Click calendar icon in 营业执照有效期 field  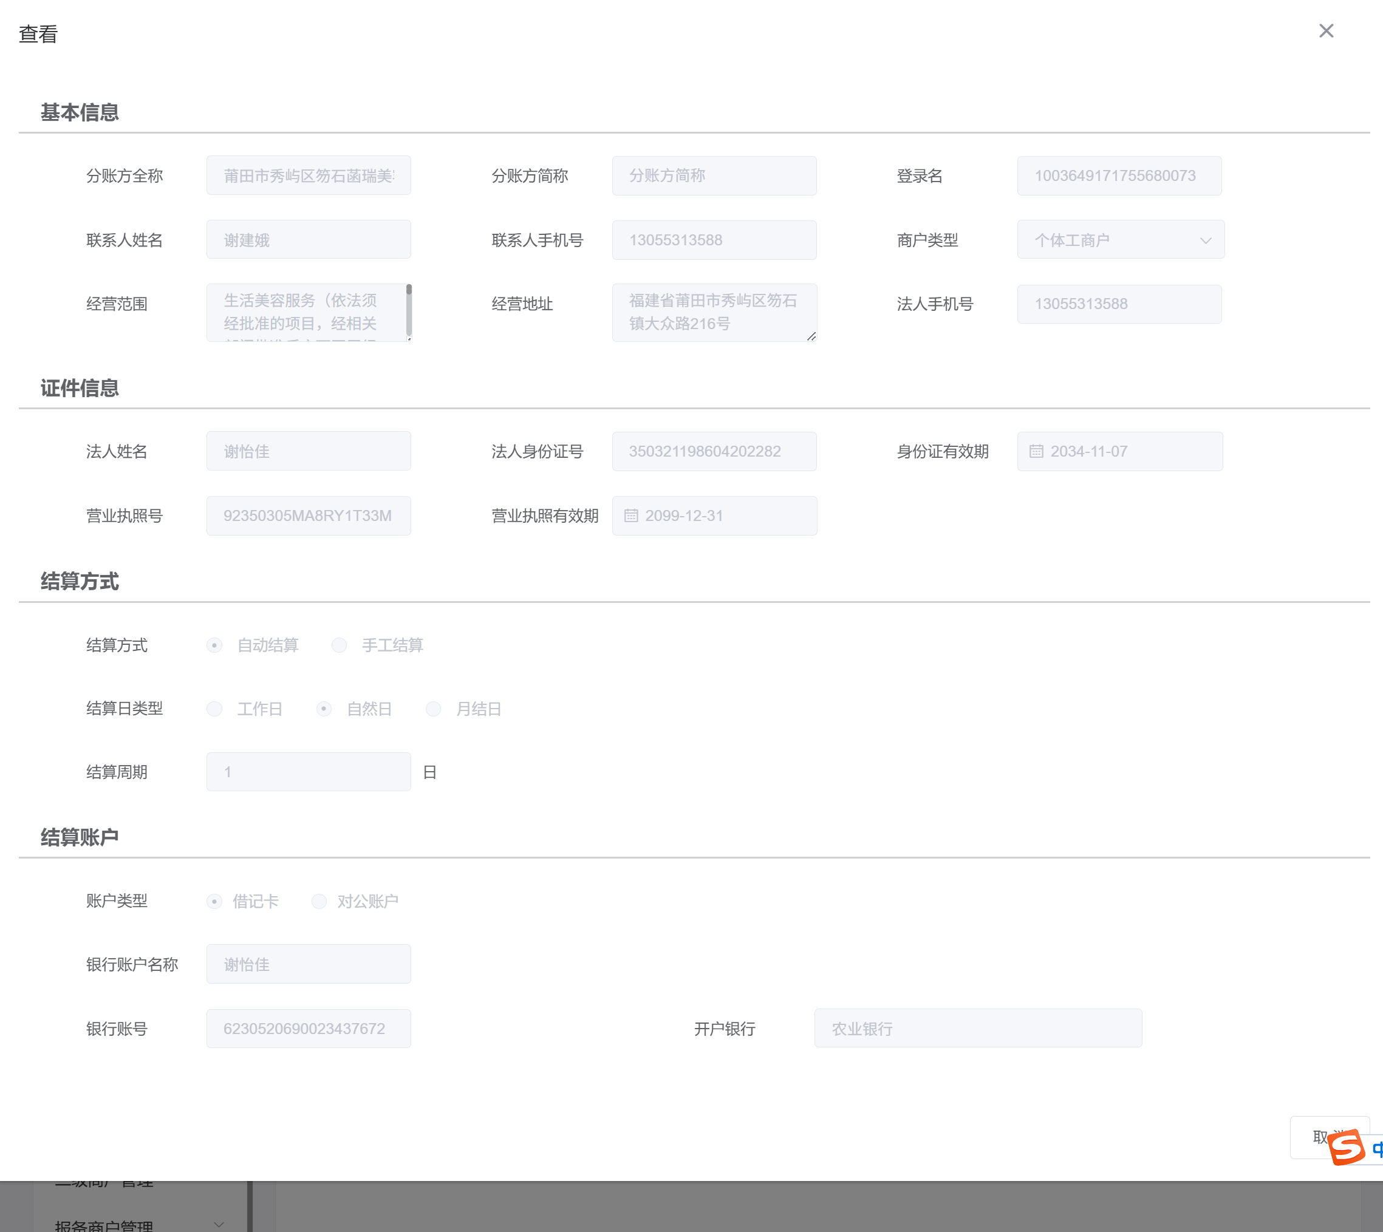pyautogui.click(x=630, y=516)
